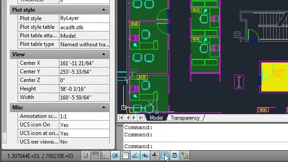Switch to the Transparency layout tab
The image size is (288, 162).
185,118
